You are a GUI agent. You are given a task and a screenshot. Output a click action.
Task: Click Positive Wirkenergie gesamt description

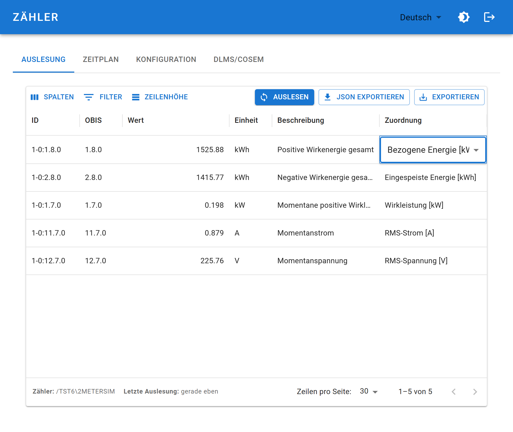326,150
